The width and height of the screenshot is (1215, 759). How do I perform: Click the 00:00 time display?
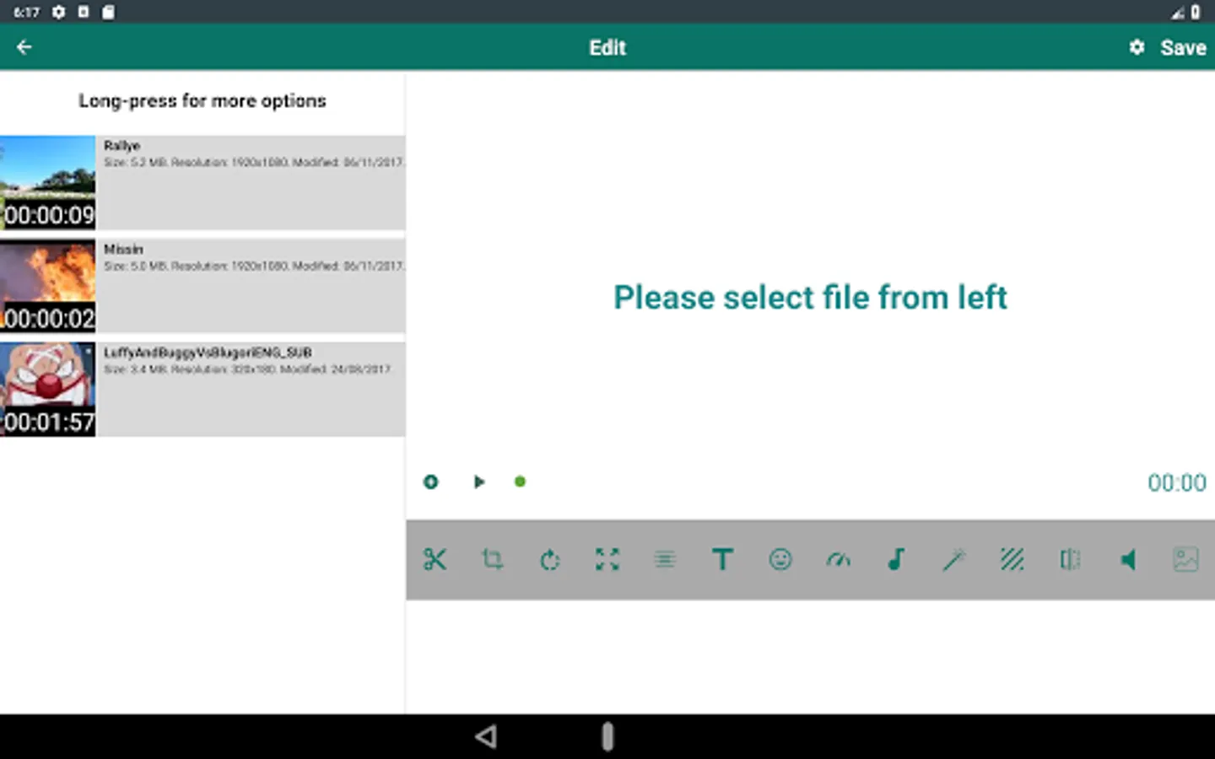click(1176, 483)
